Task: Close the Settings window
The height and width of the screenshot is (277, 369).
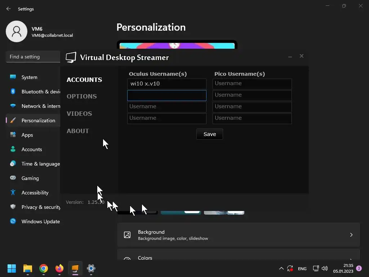Action: pyautogui.click(x=360, y=6)
